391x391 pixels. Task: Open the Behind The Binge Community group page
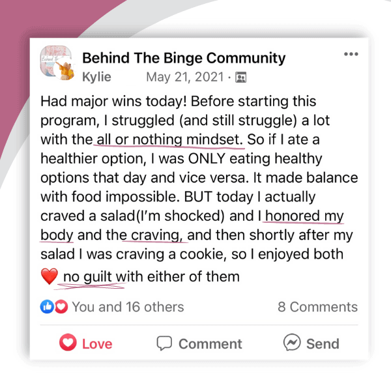pyautogui.click(x=184, y=58)
